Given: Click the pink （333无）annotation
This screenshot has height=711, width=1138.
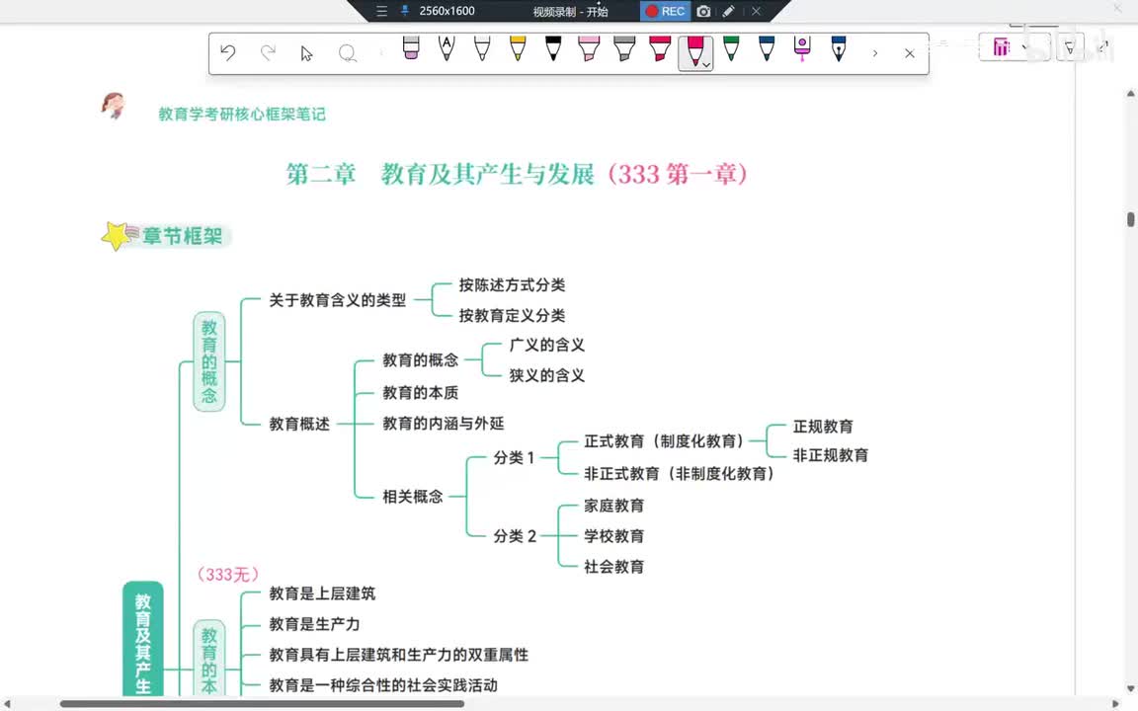Looking at the screenshot, I should pyautogui.click(x=228, y=575).
